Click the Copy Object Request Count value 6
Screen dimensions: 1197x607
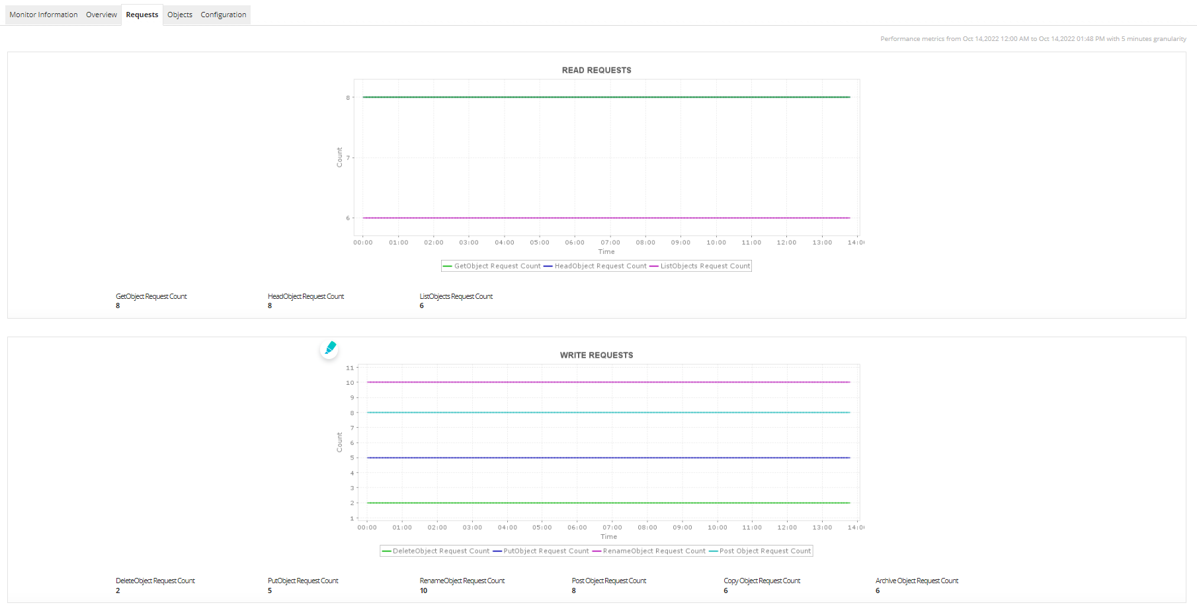point(725,590)
